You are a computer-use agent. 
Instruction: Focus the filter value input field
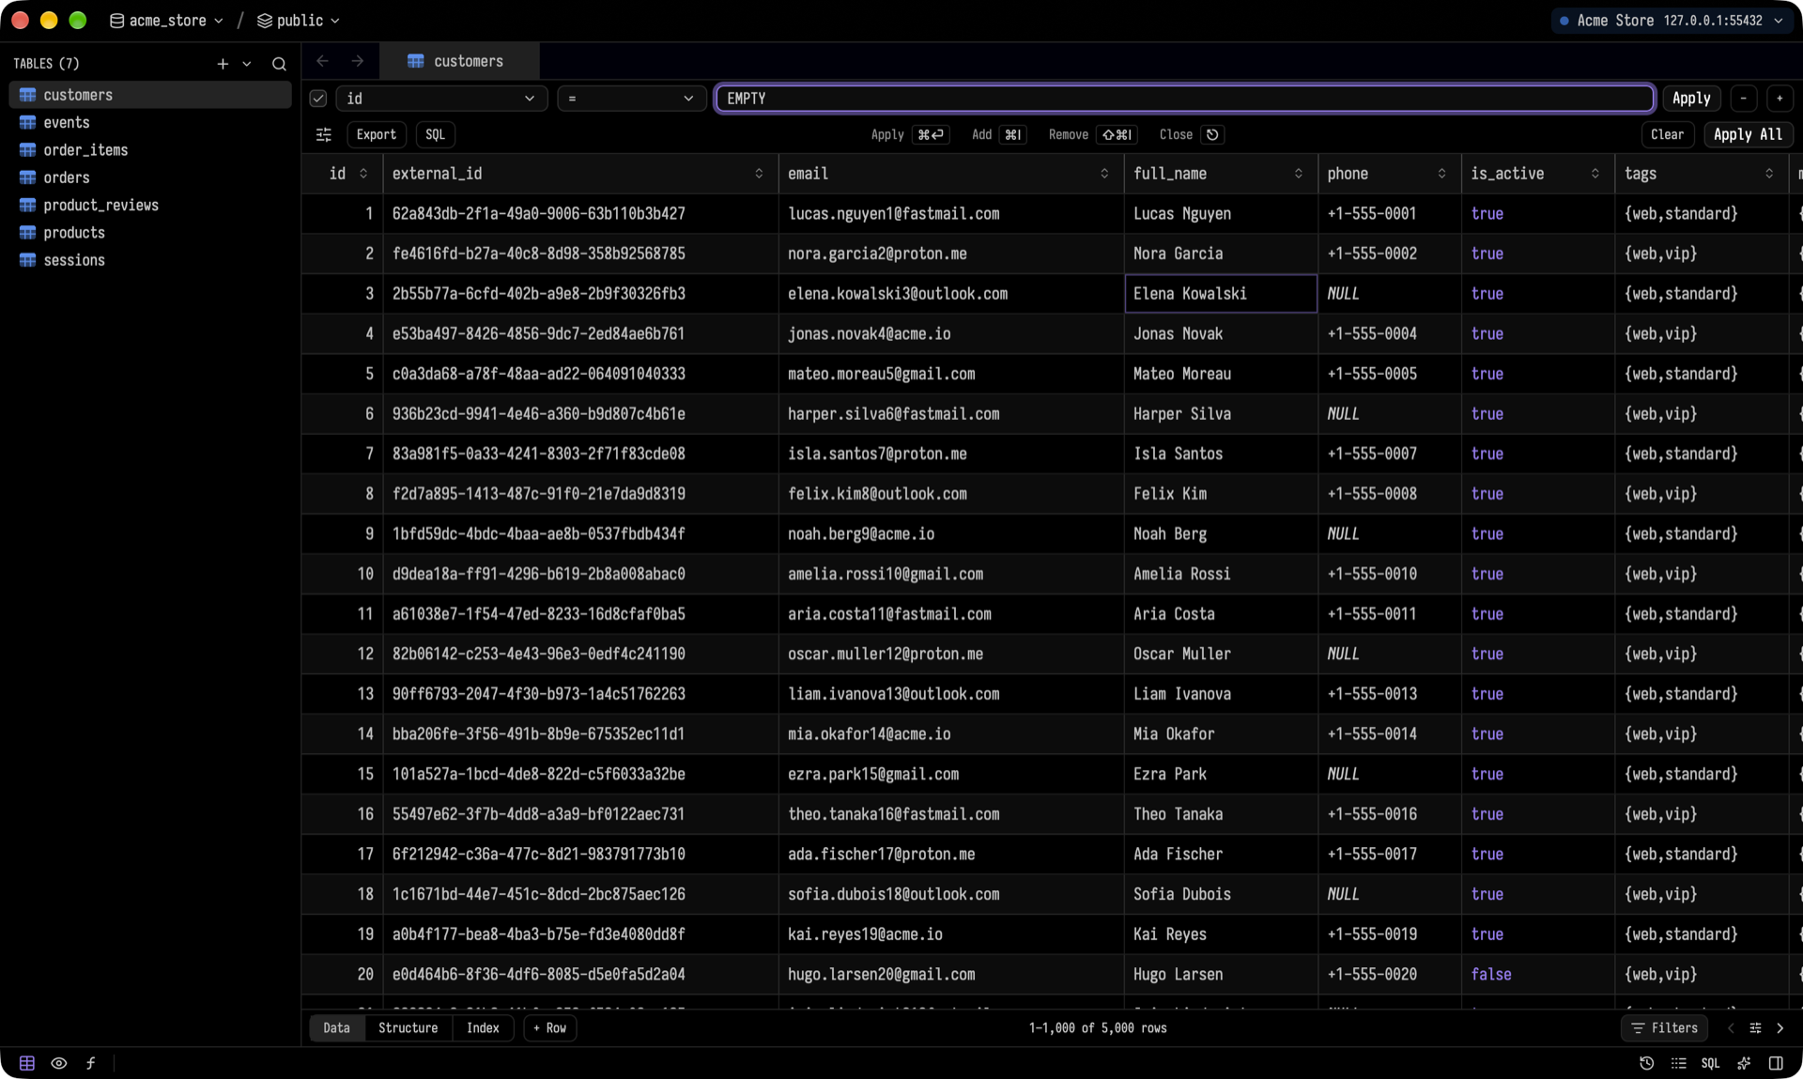tap(1184, 99)
